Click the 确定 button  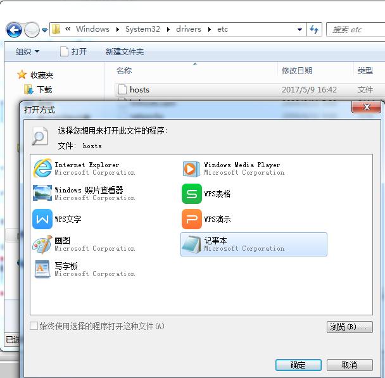point(298,365)
